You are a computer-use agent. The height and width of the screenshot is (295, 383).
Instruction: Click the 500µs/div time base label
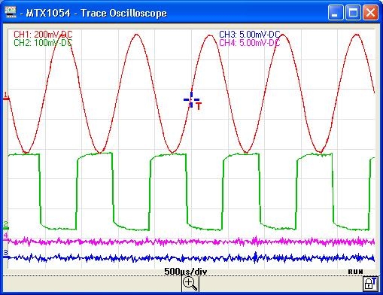click(186, 272)
